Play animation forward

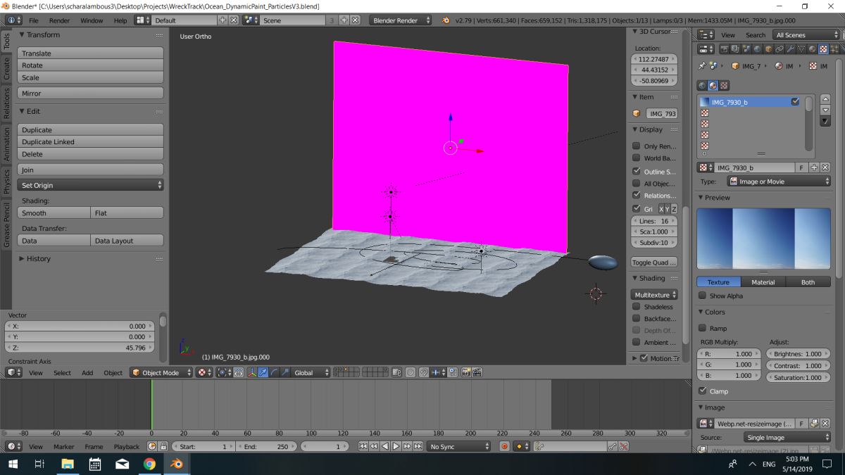[x=396, y=446]
